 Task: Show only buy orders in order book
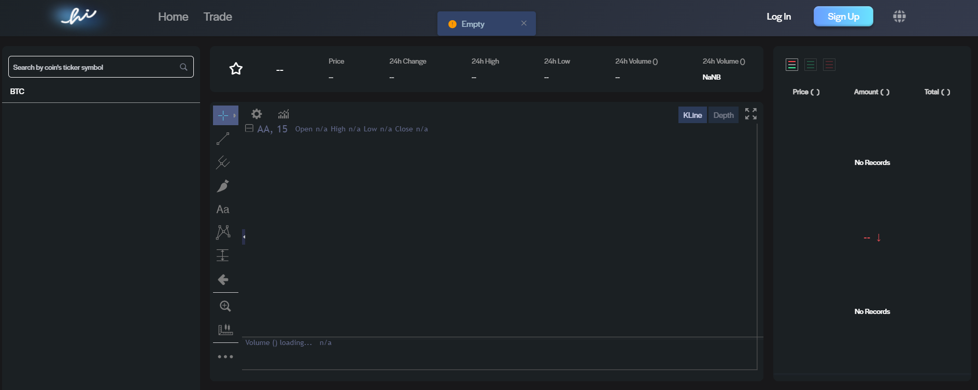pyautogui.click(x=810, y=65)
